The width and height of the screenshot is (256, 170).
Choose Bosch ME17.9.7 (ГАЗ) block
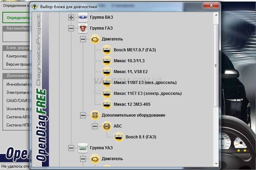(x=135, y=50)
